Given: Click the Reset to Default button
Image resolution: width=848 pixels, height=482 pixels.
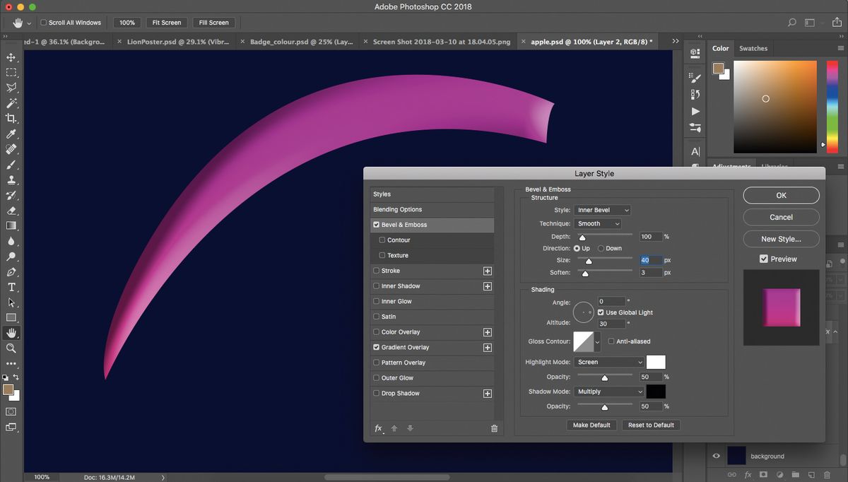Looking at the screenshot, I should [x=651, y=425].
